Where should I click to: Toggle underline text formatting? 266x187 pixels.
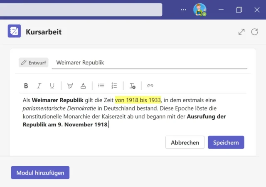pyautogui.click(x=52, y=86)
